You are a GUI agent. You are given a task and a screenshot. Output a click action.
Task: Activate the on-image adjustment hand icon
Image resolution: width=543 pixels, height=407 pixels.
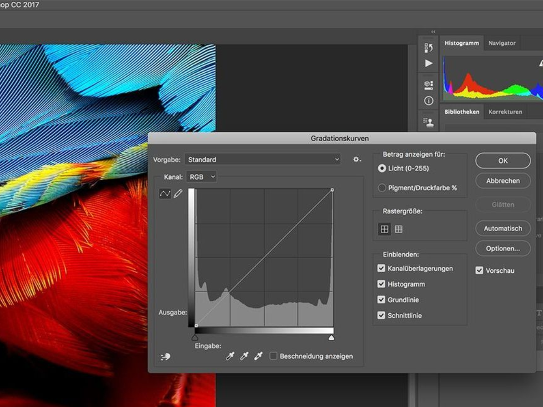click(165, 356)
